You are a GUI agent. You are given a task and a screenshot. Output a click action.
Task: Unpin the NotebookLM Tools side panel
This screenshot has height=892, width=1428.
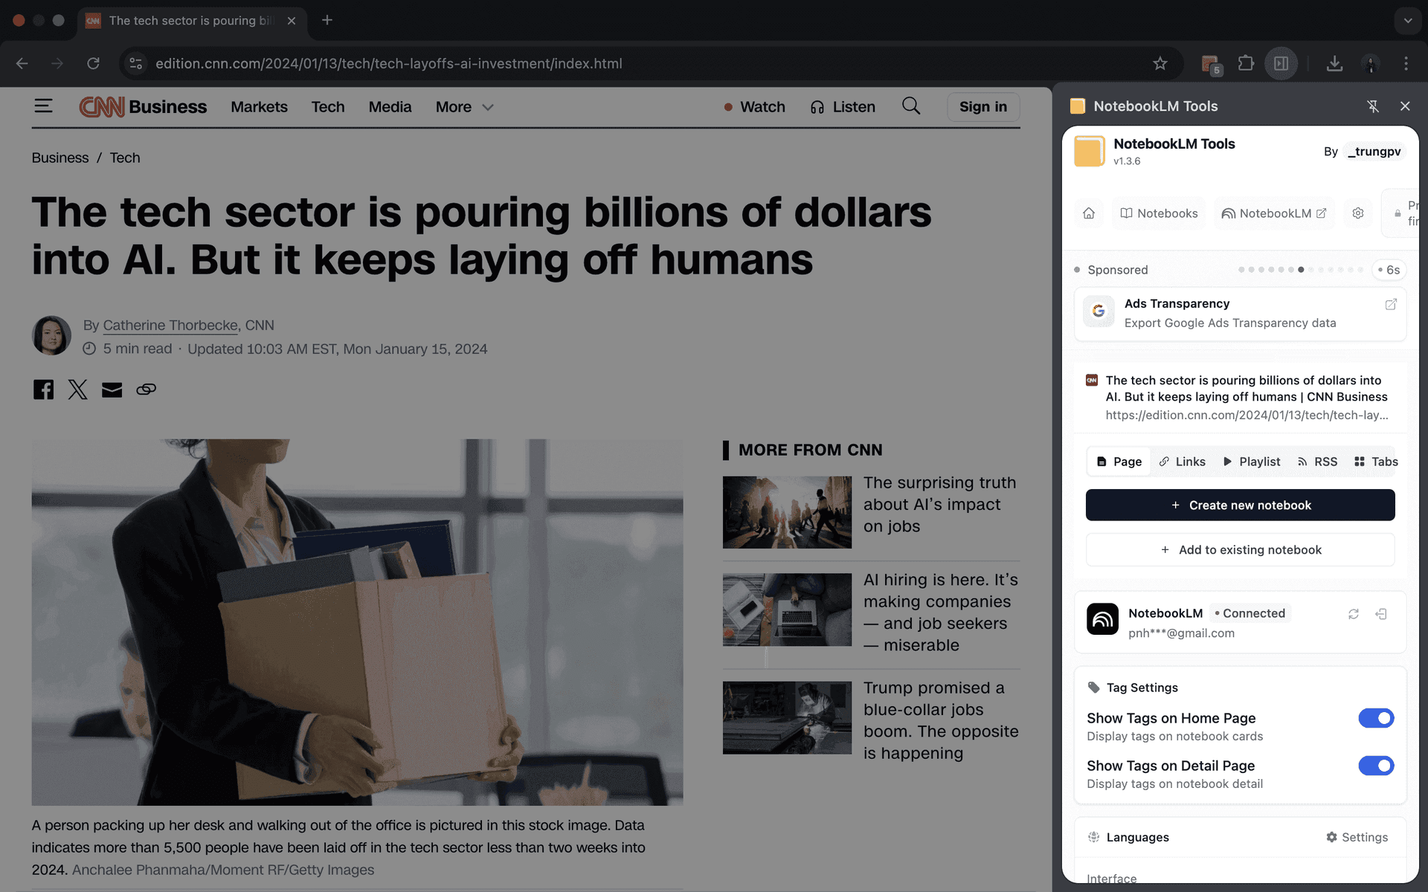coord(1373,106)
